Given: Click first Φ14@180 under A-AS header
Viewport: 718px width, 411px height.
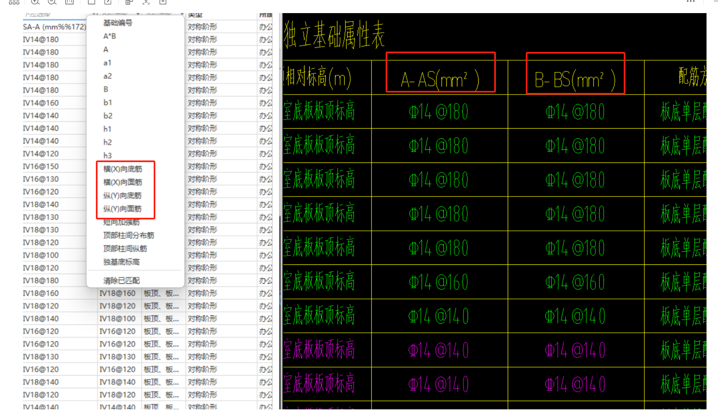Looking at the screenshot, I should pyautogui.click(x=439, y=111).
